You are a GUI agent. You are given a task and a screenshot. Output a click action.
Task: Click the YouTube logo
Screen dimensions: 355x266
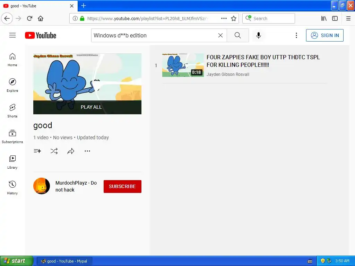41,35
